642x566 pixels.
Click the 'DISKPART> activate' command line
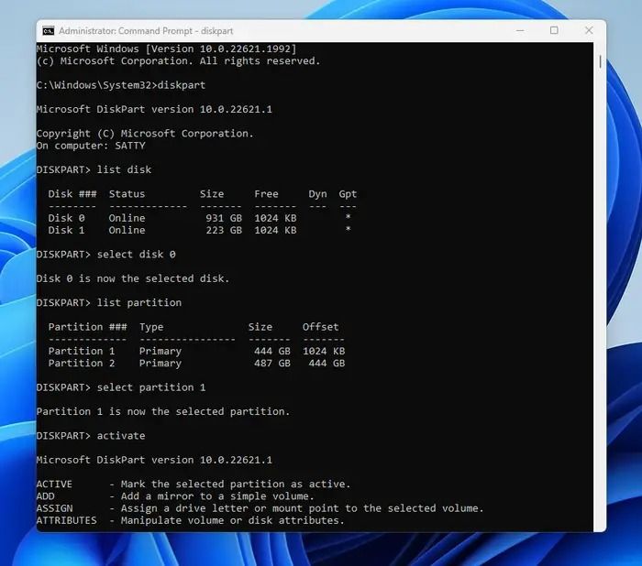(91, 436)
